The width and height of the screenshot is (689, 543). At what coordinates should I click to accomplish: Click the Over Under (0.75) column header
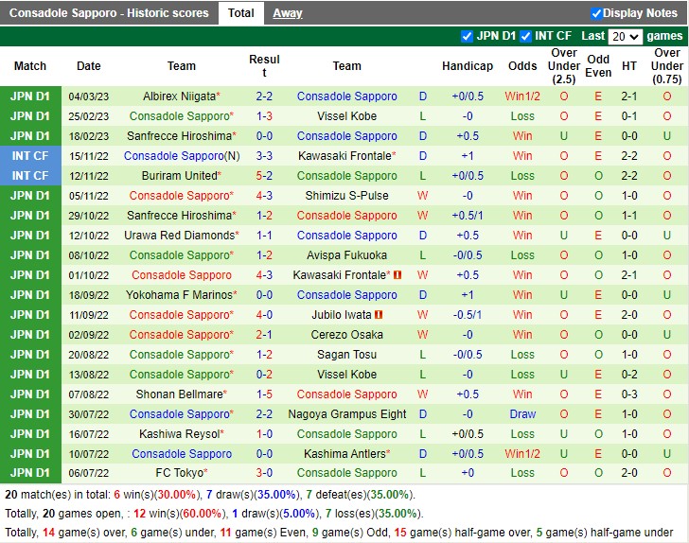click(667, 66)
